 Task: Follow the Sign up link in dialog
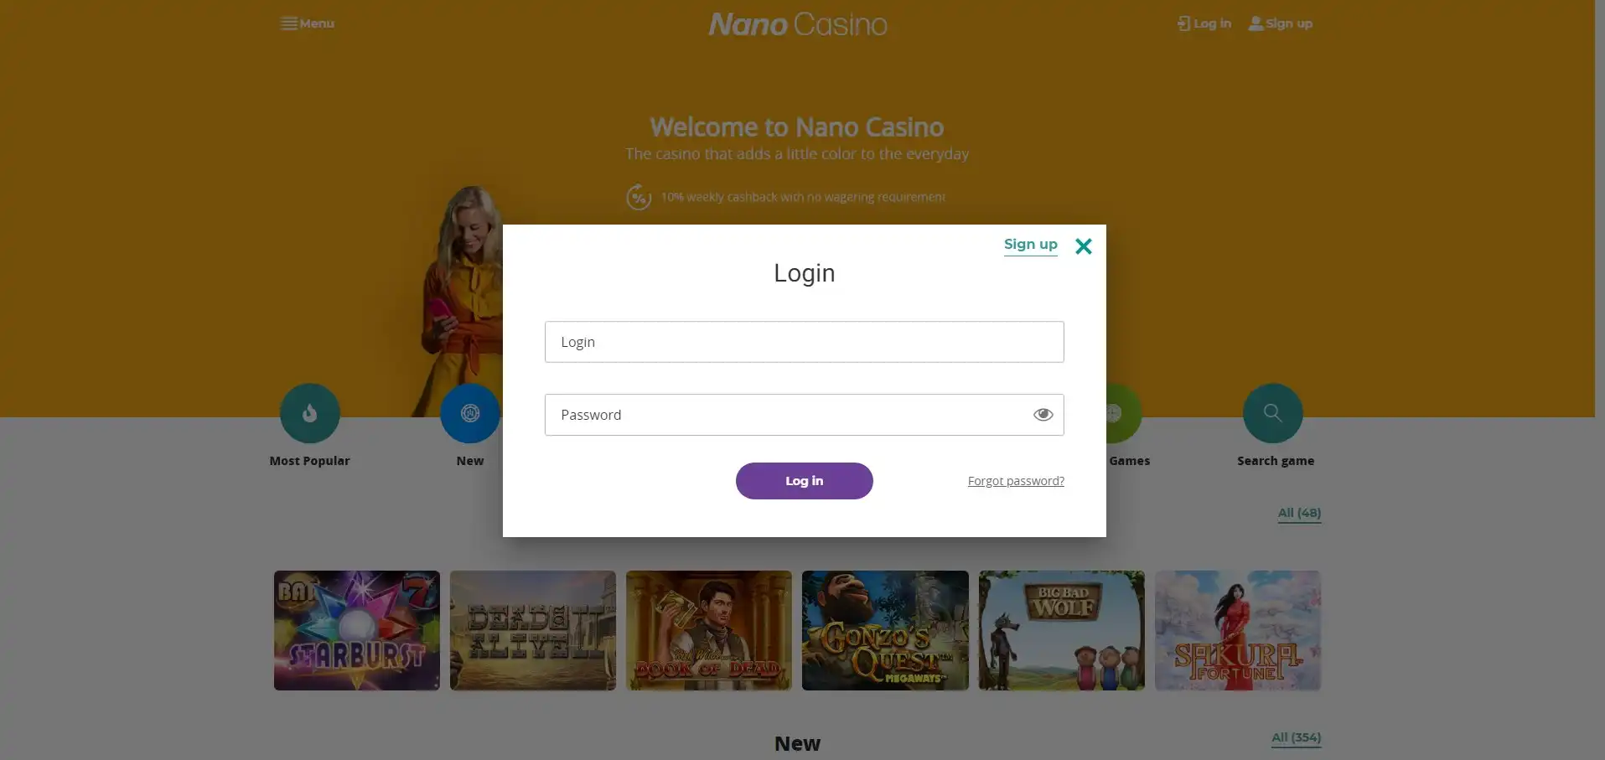[x=1030, y=245]
